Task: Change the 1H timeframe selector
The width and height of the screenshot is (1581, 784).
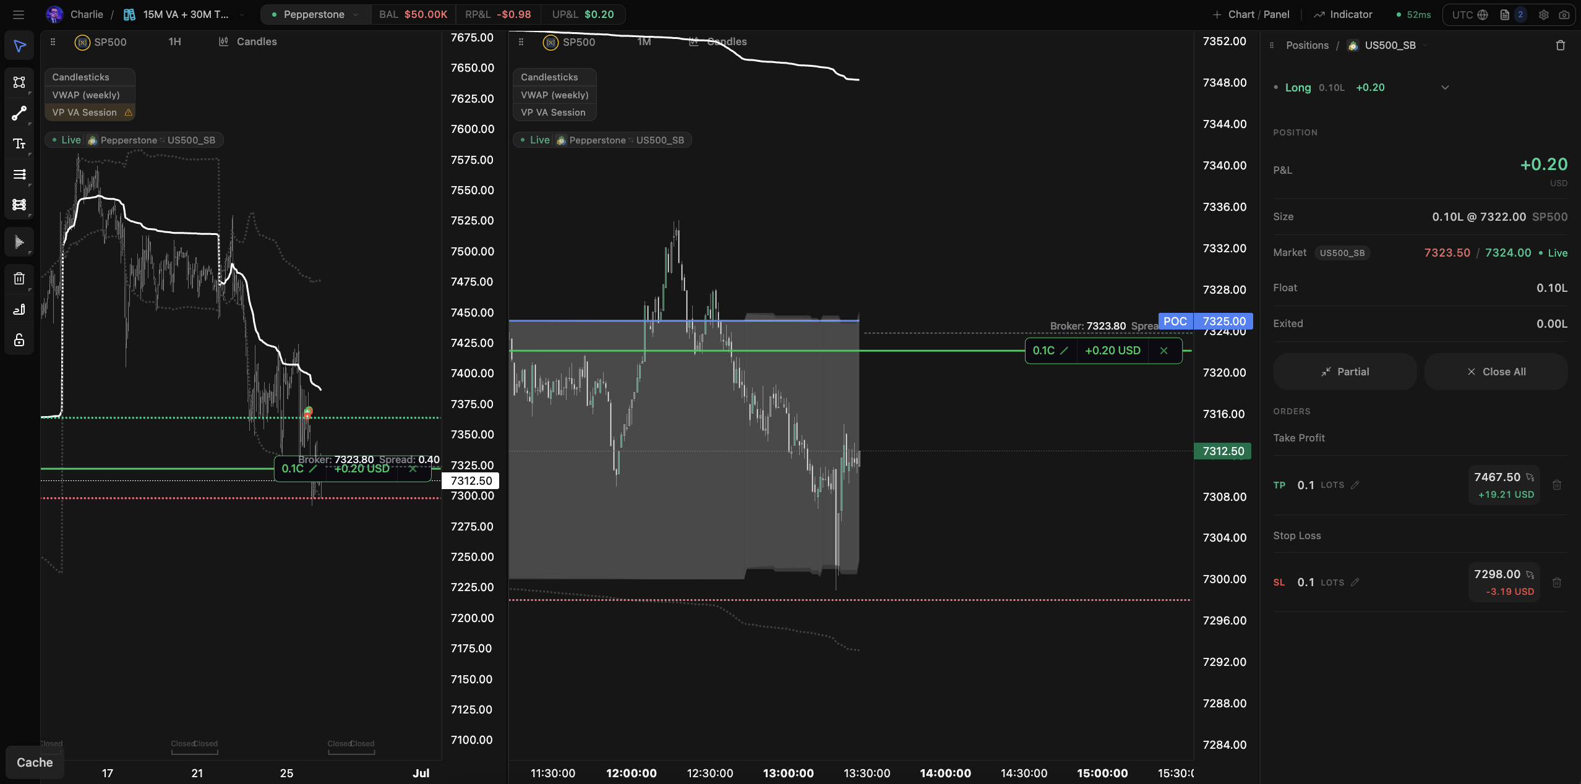Action: 175,41
